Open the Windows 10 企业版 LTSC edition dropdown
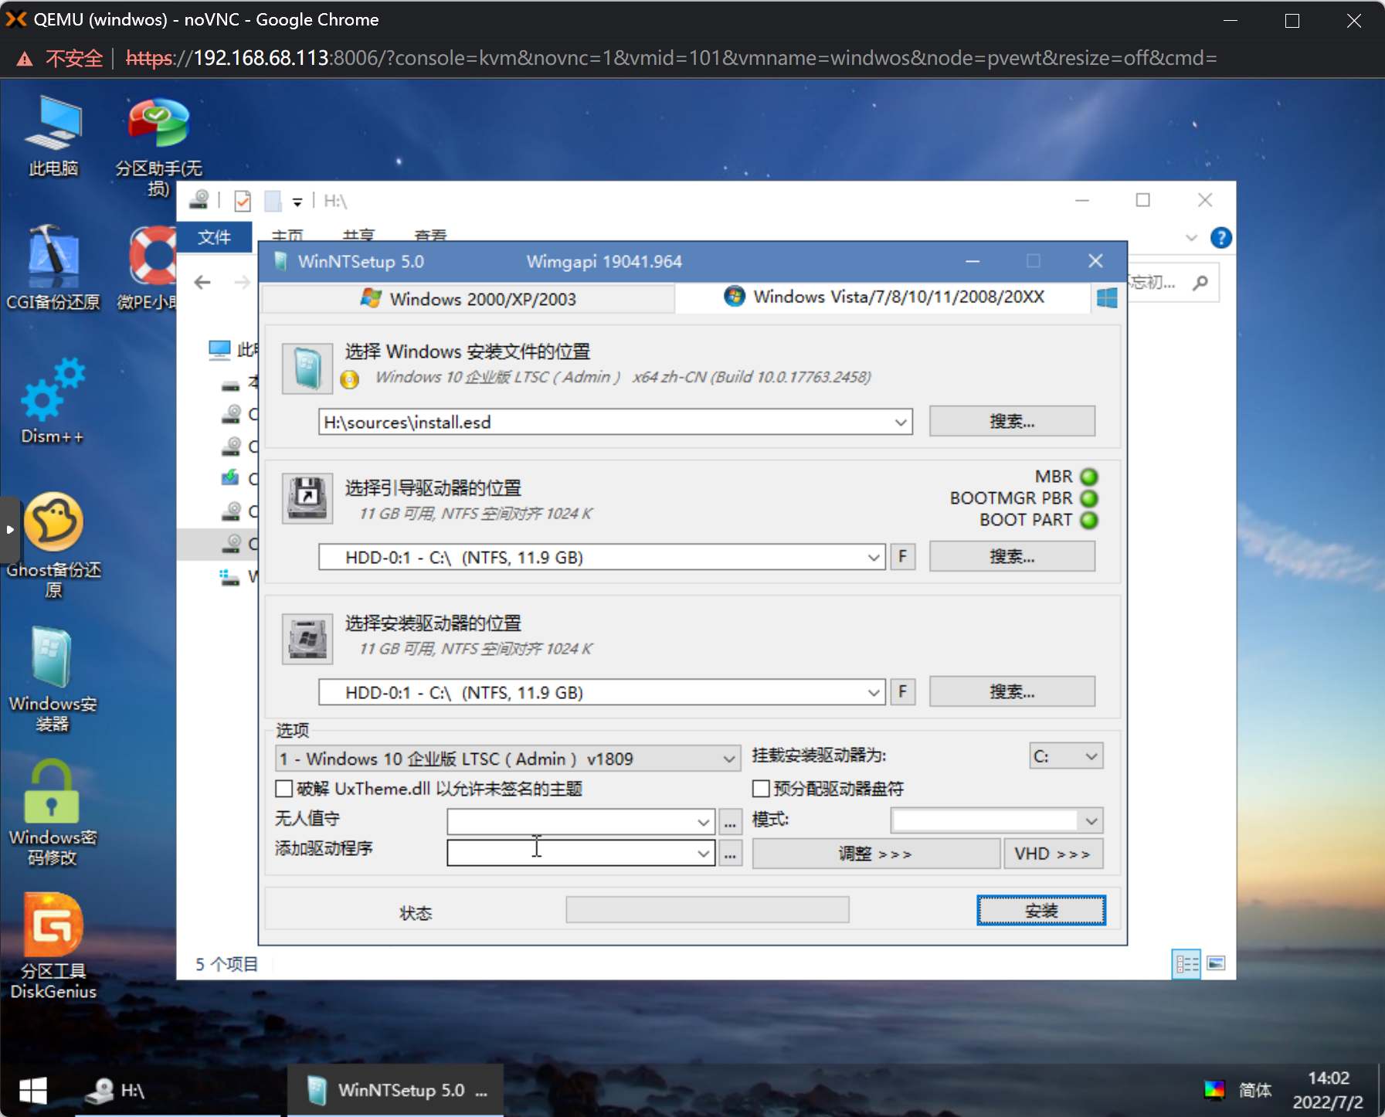Screen dimensions: 1385x1117 (x=507, y=759)
